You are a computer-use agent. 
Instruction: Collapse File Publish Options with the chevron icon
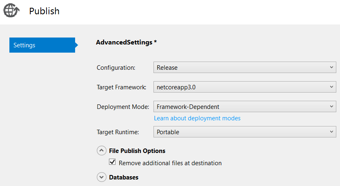101,151
